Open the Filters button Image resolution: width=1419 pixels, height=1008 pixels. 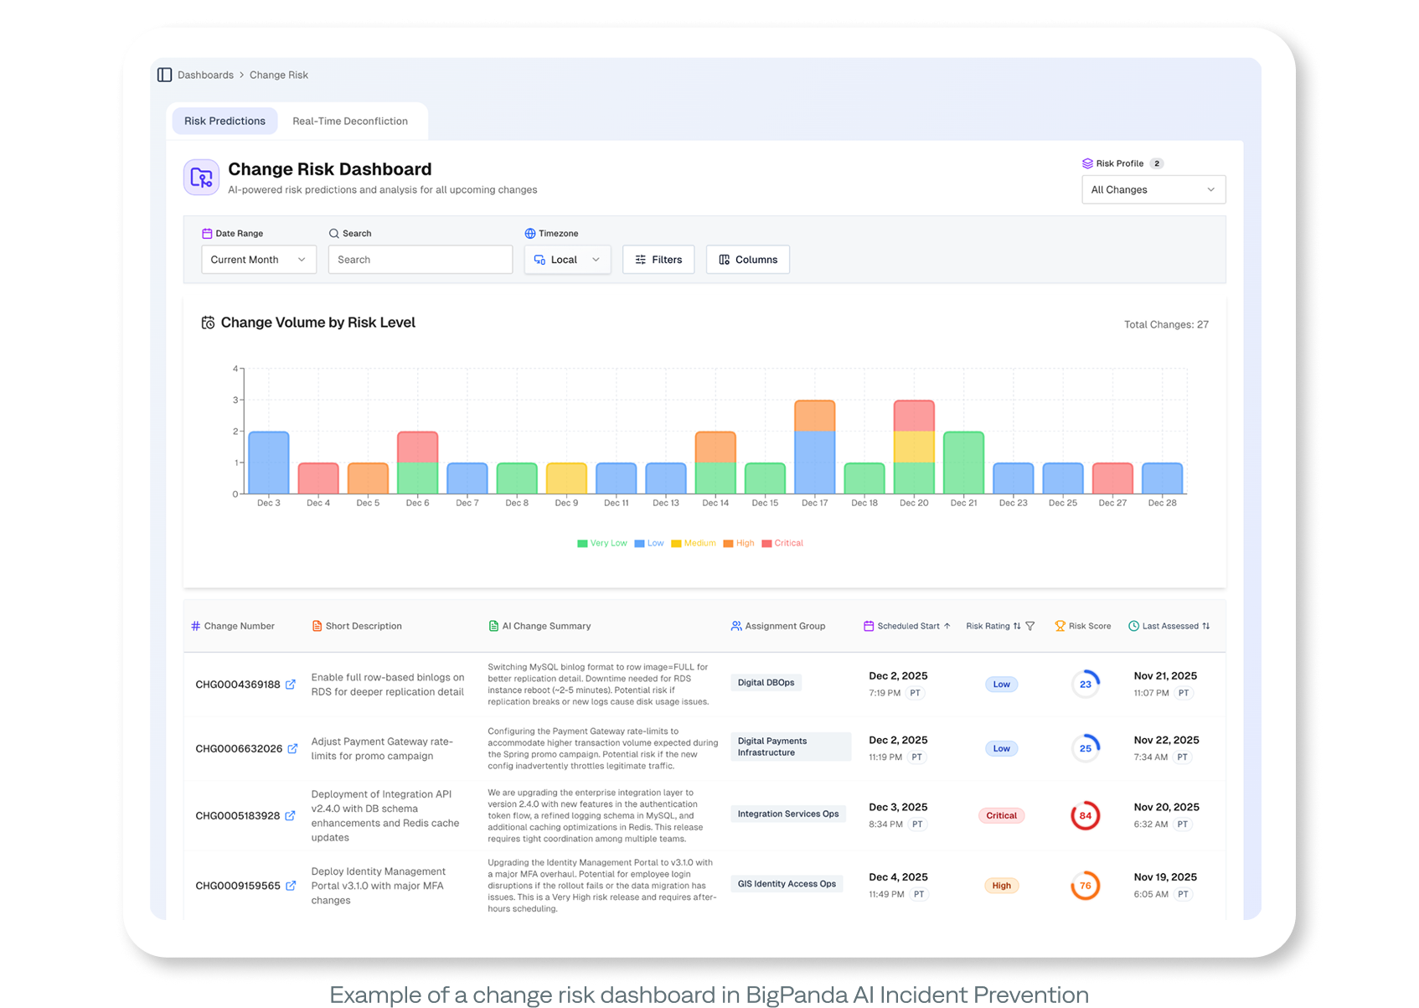[658, 260]
